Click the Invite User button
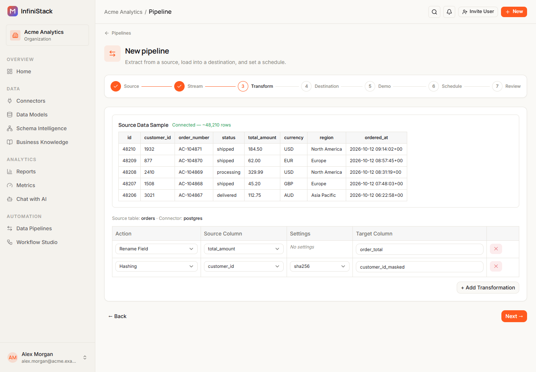This screenshot has height=372, width=536. pos(478,12)
